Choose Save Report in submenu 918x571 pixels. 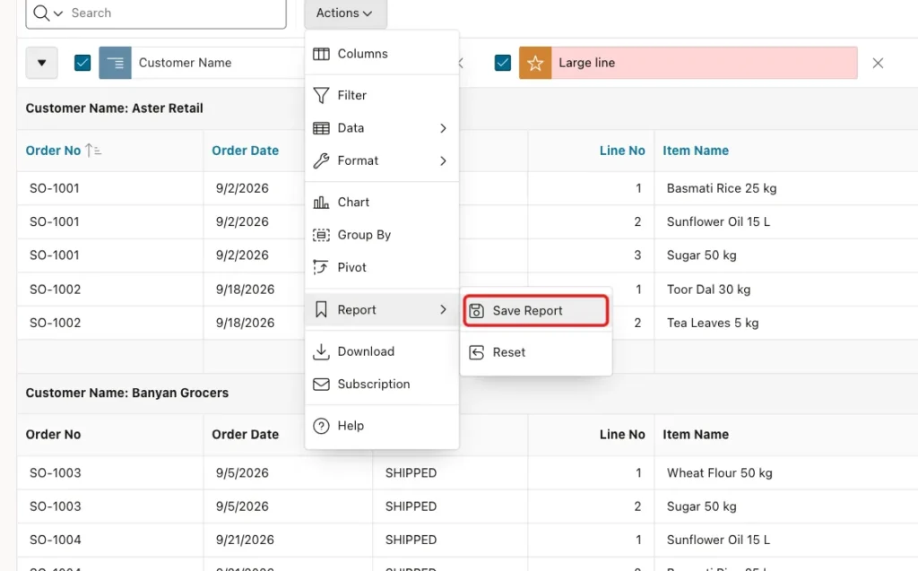536,310
